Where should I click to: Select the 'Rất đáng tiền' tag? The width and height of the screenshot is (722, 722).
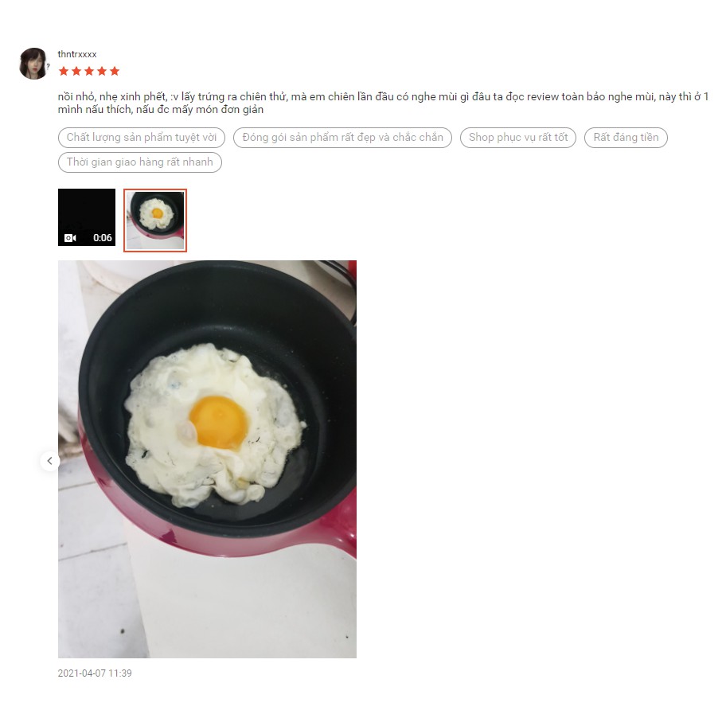coord(626,137)
